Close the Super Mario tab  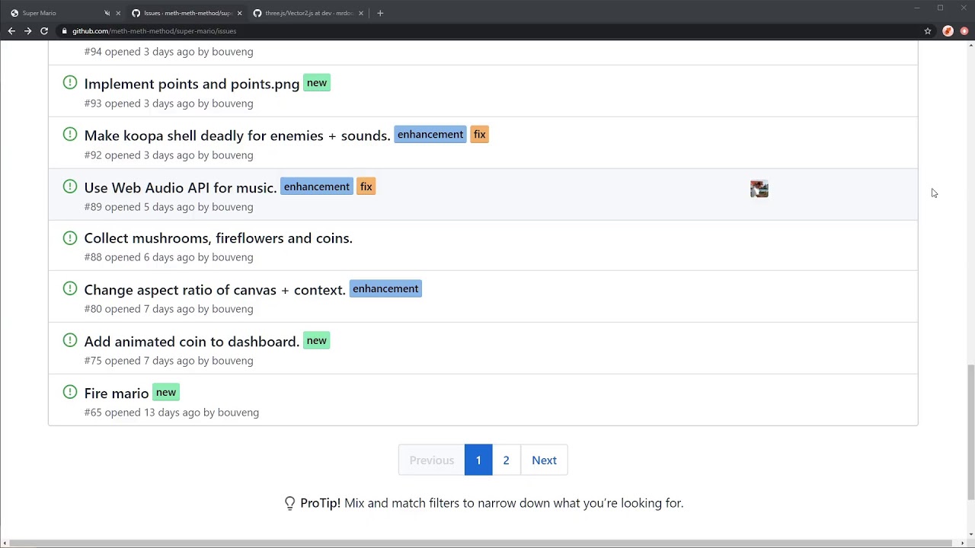pos(118,13)
